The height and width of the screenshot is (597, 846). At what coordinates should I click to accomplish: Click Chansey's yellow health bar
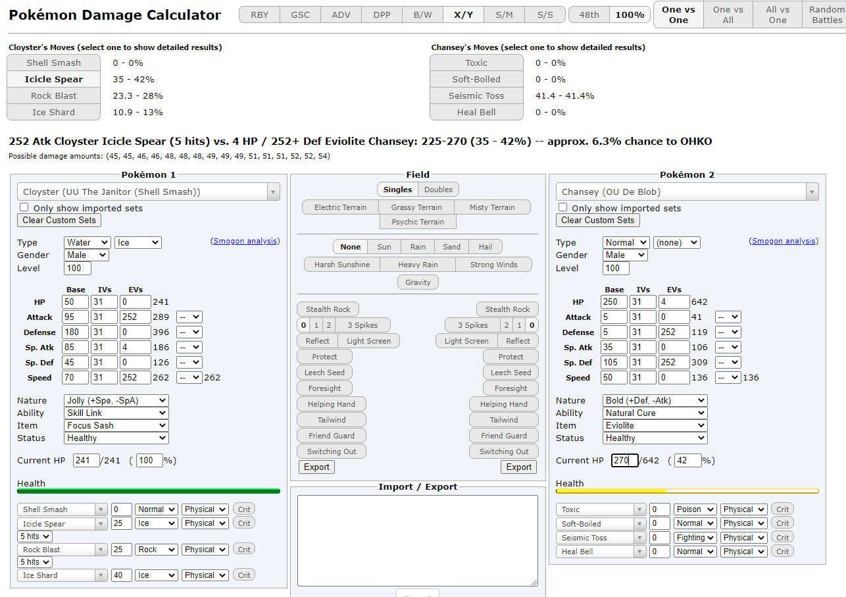coord(687,491)
